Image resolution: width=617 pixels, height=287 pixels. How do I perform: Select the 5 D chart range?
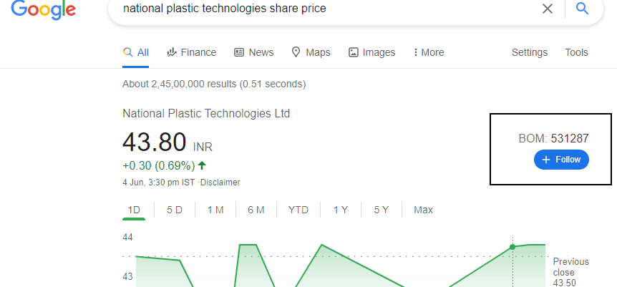coord(175,210)
